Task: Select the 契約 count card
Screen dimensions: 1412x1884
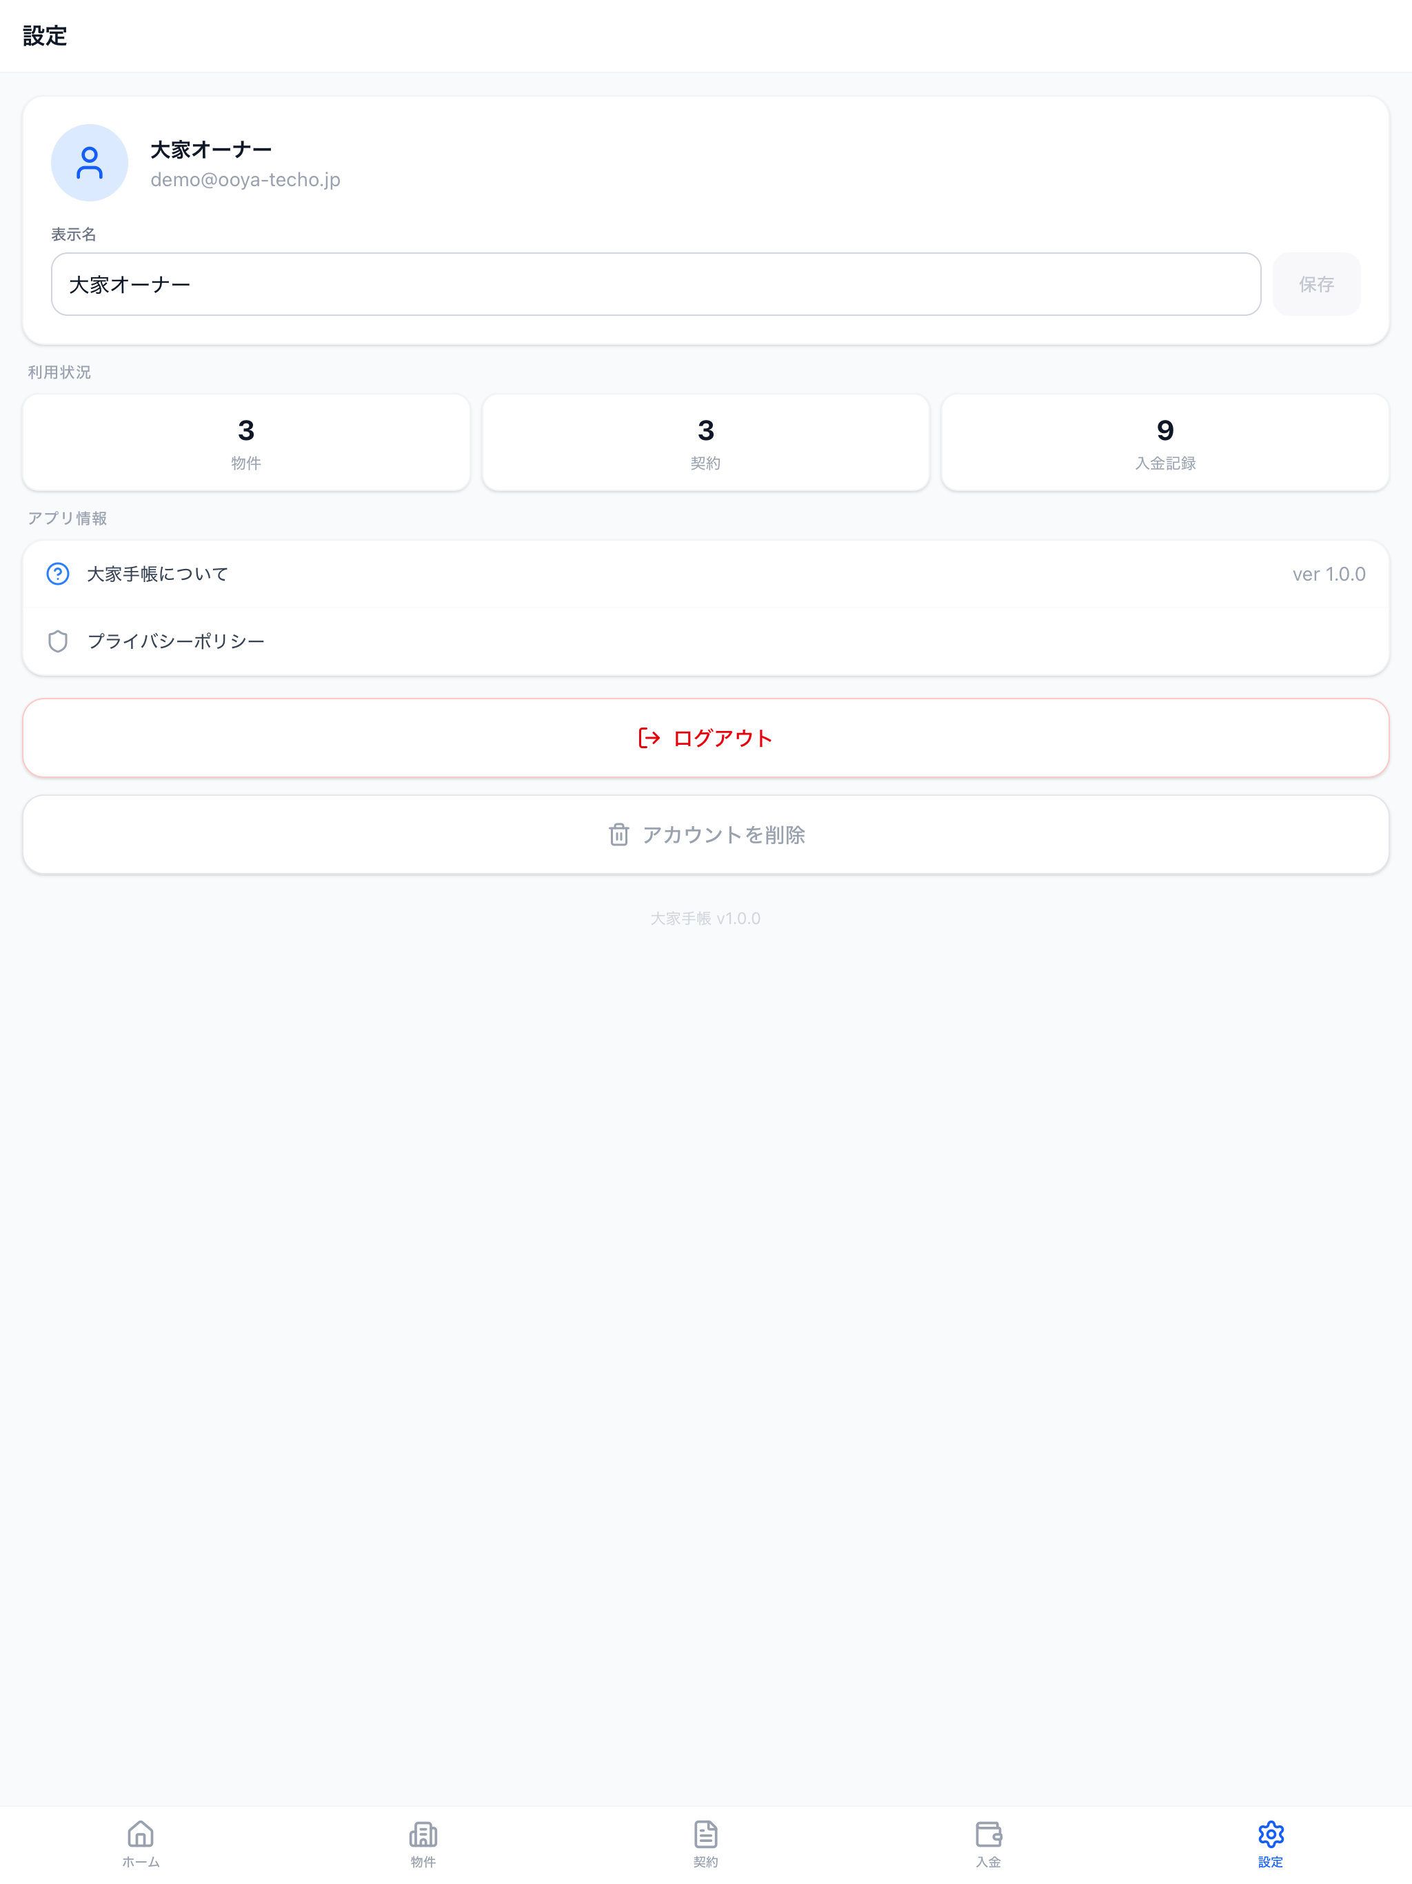Action: click(706, 443)
